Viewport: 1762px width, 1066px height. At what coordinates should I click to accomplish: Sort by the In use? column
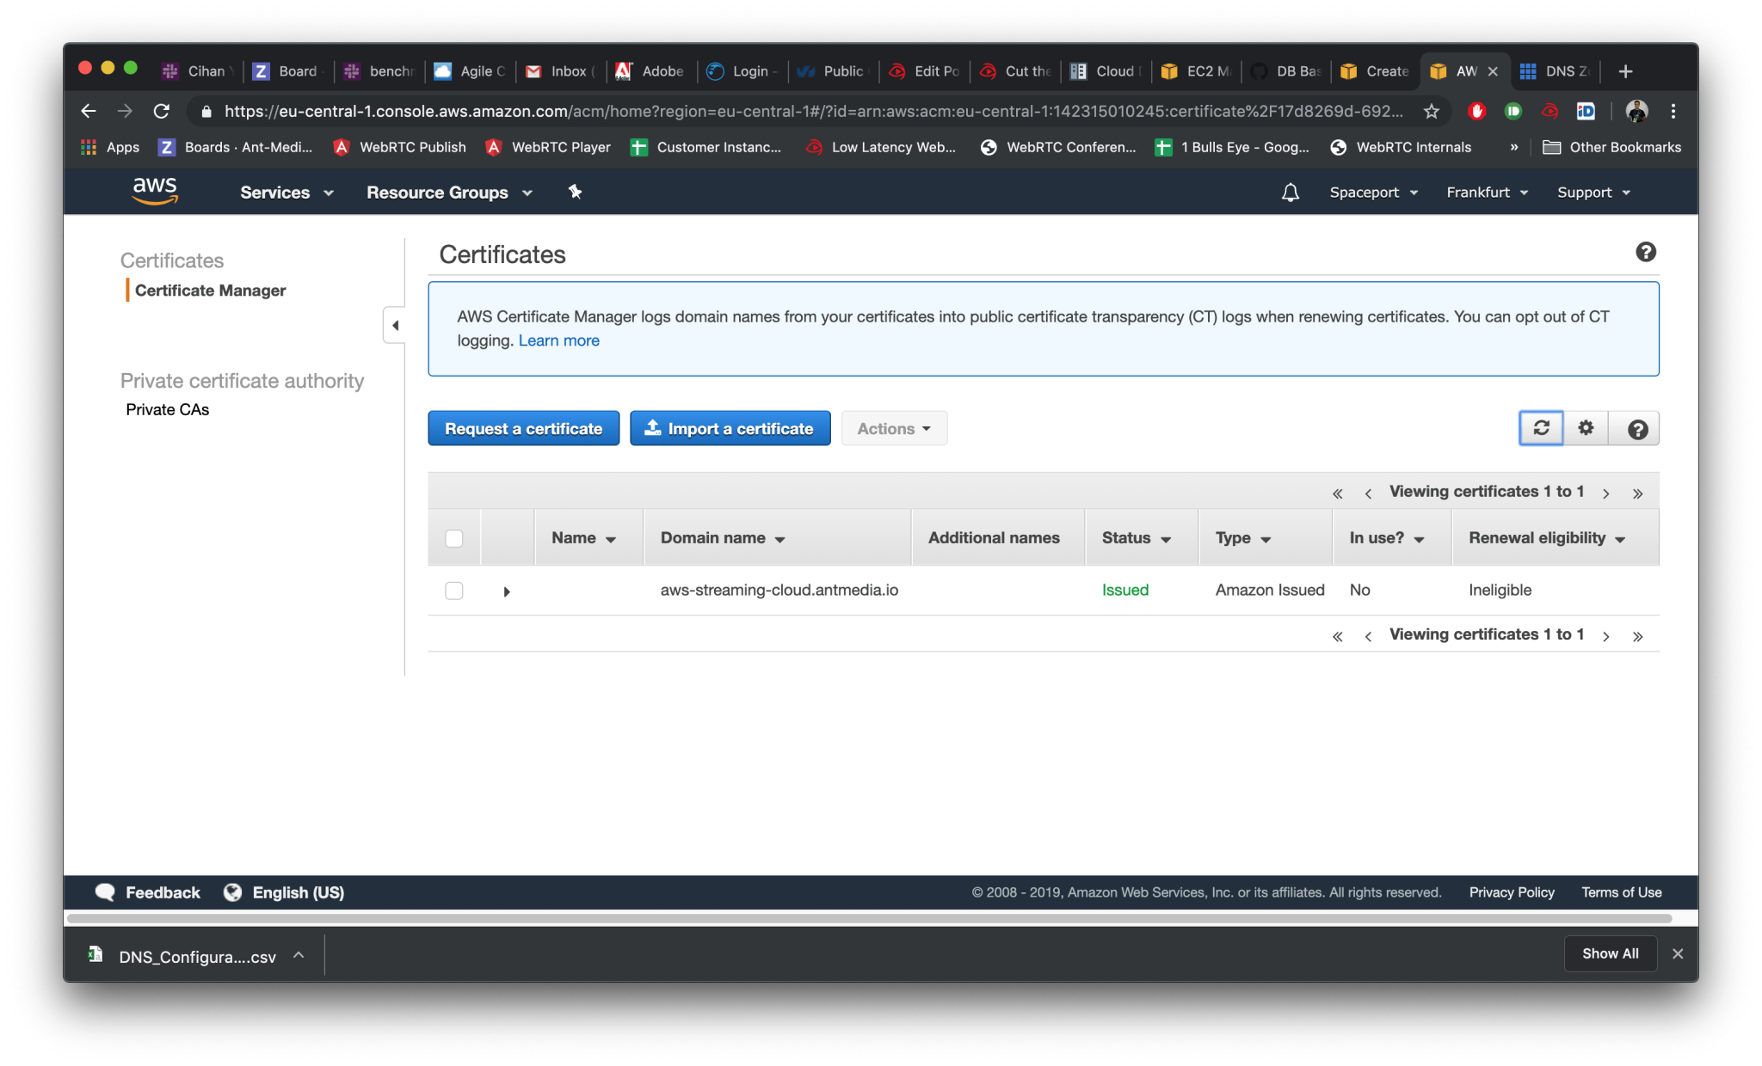[1387, 538]
